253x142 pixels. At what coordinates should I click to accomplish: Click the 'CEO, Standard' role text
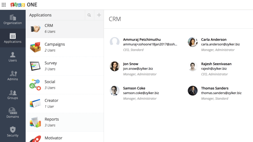pyautogui.click(x=133, y=50)
